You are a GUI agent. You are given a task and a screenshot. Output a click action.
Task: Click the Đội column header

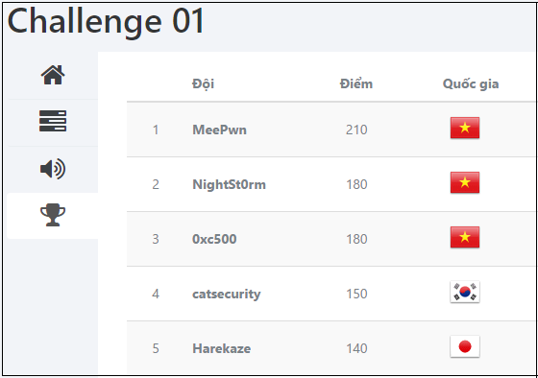203,84
